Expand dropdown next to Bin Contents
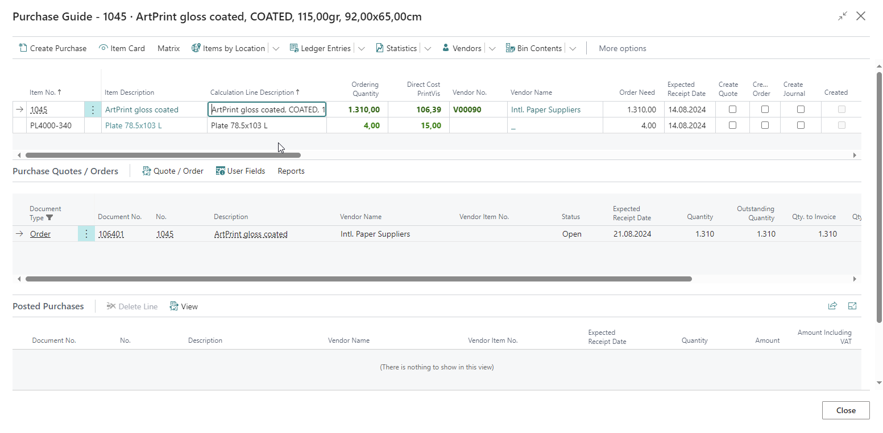Screen dimensions: 883x433 point(573,48)
